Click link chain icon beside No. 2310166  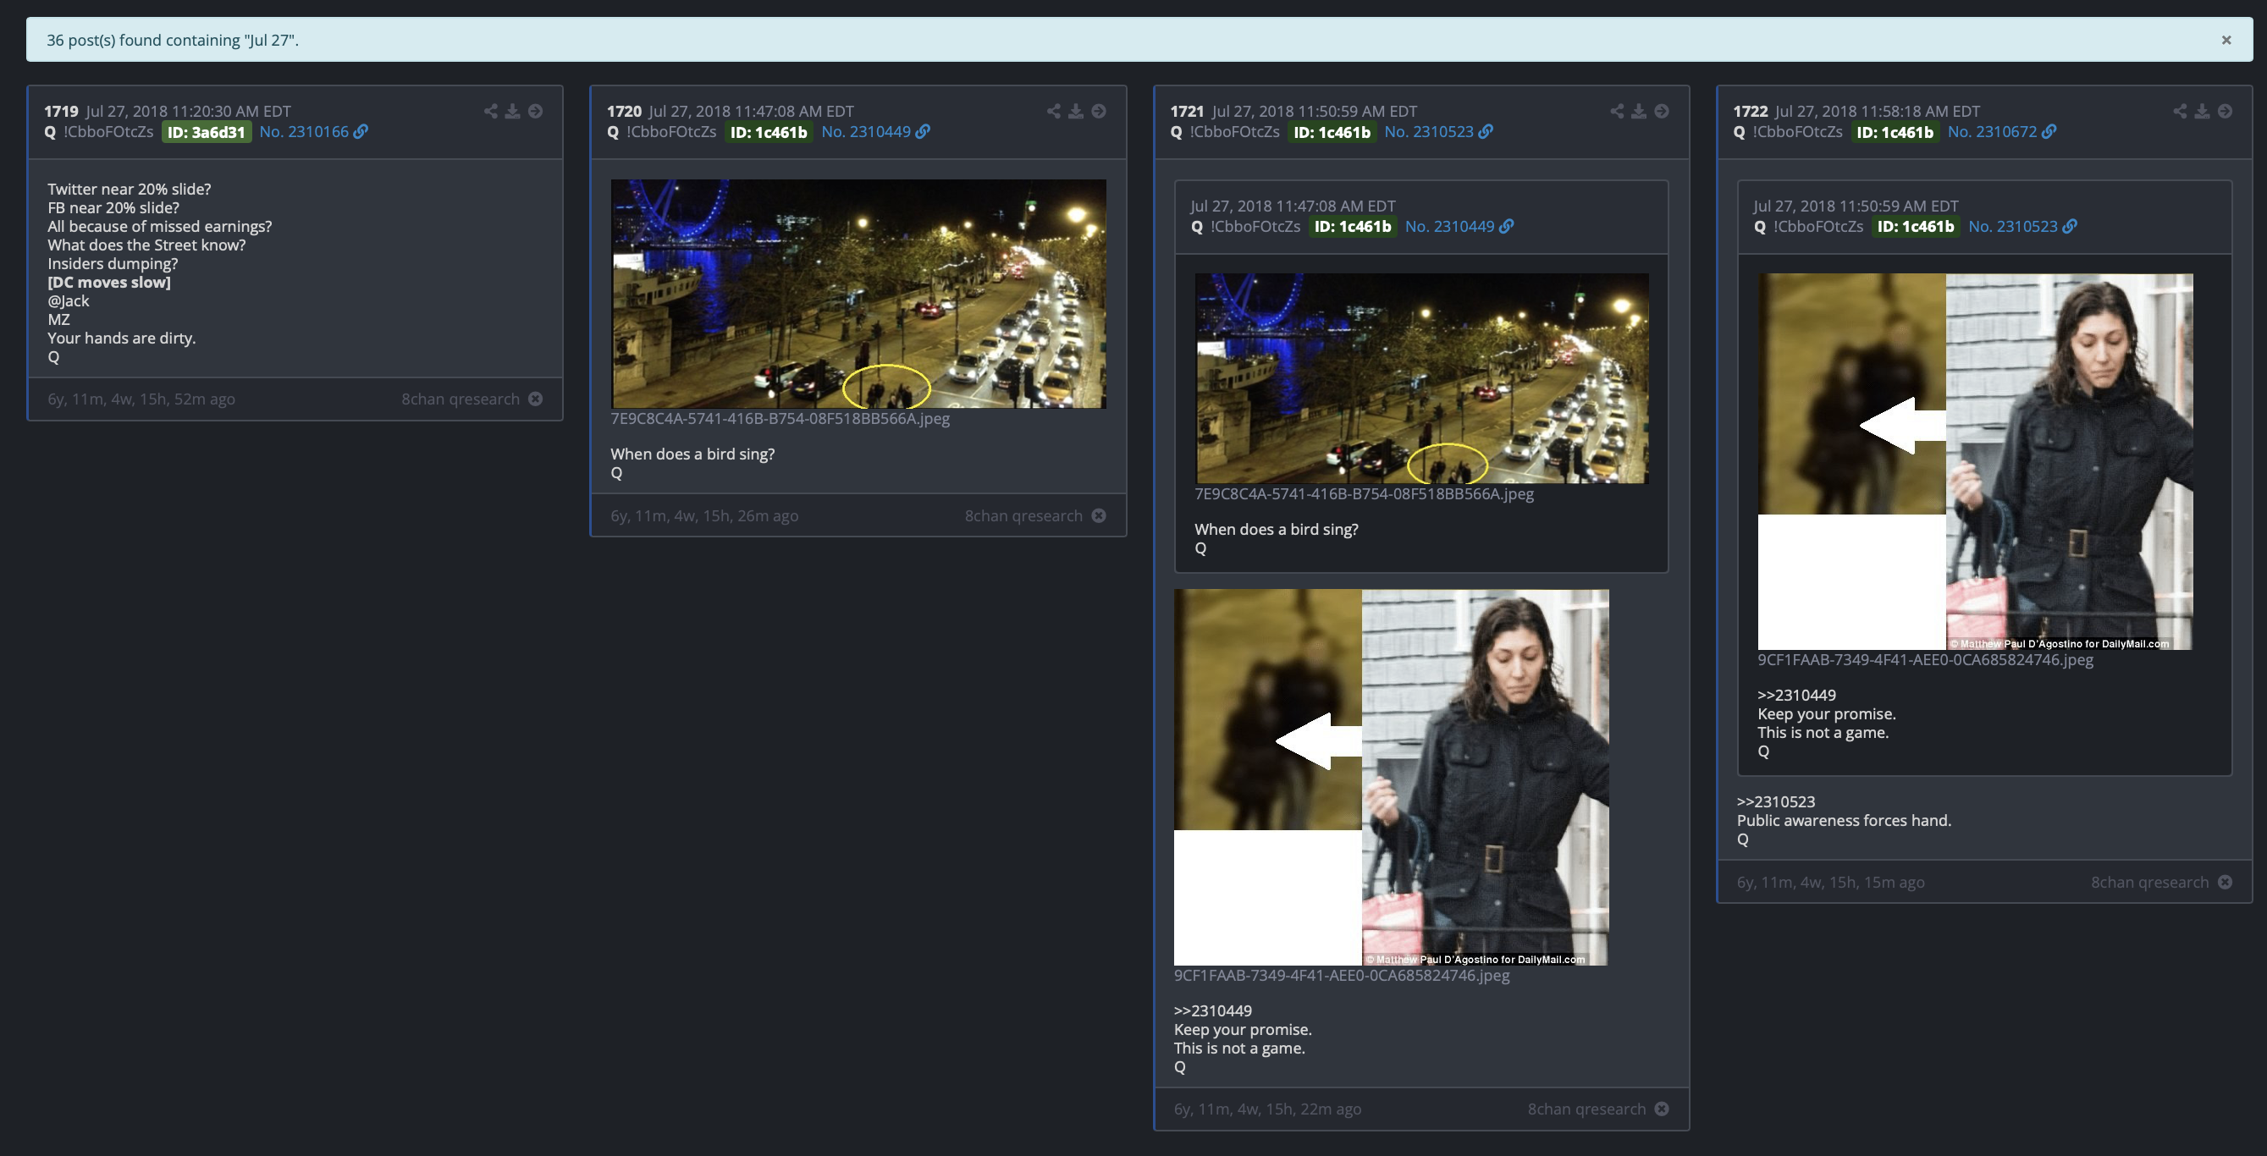click(361, 131)
